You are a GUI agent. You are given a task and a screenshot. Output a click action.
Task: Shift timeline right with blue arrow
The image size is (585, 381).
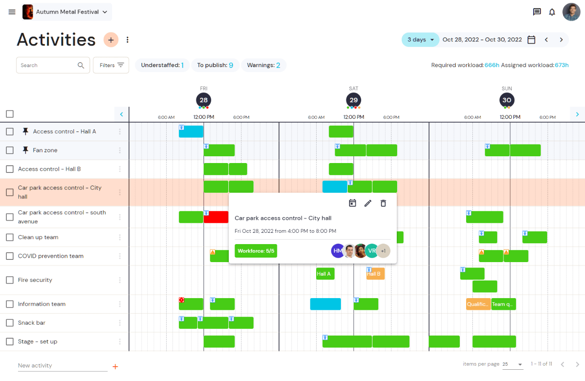point(577,114)
